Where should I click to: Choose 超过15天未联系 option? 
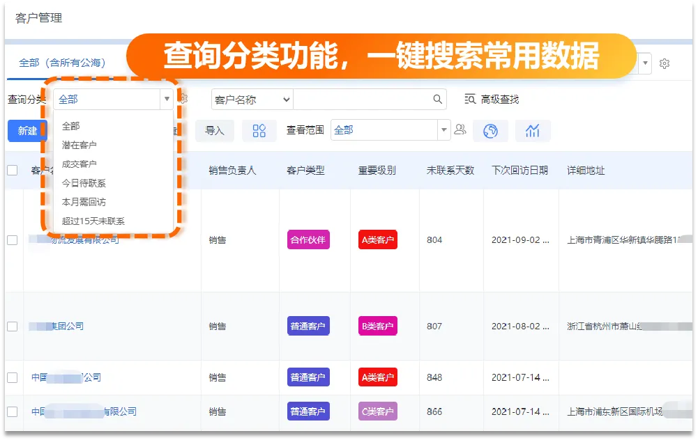click(x=93, y=221)
